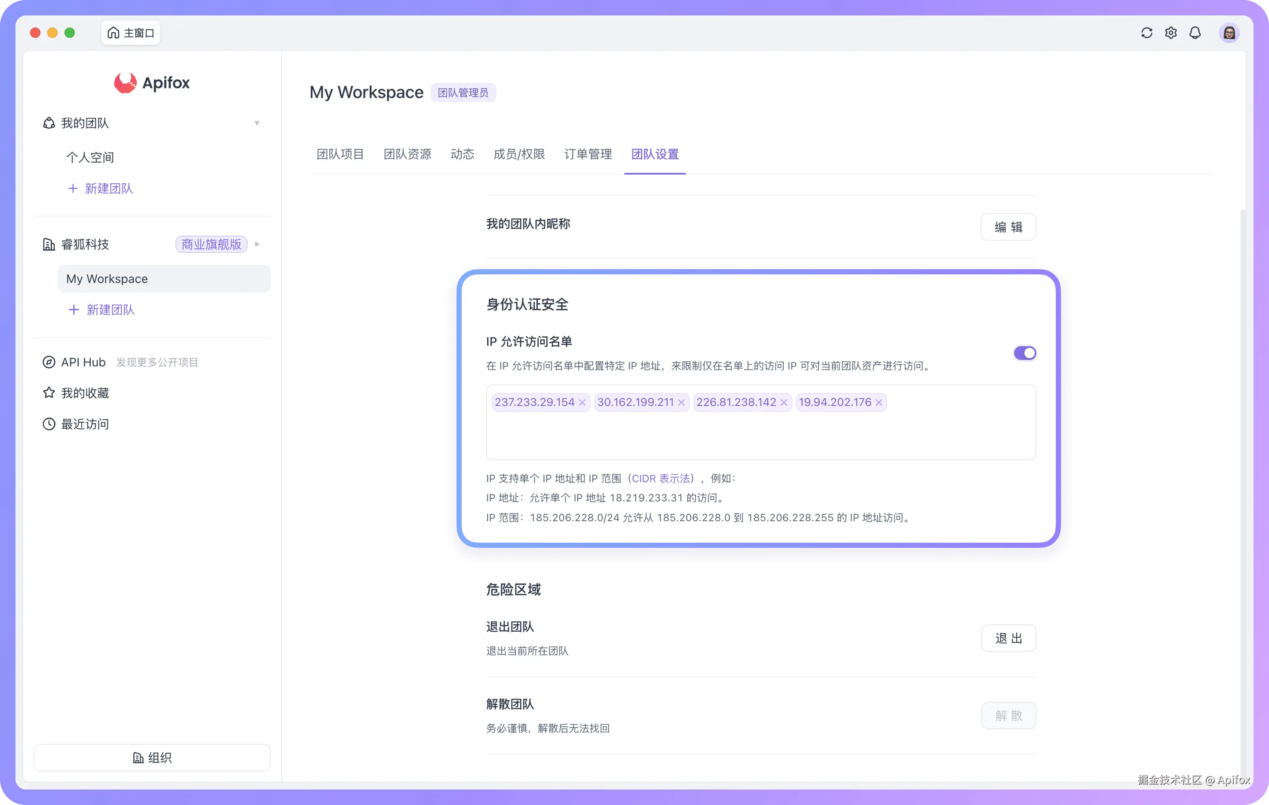Switch to 团队项目 tab
The width and height of the screenshot is (1269, 805).
(x=340, y=154)
